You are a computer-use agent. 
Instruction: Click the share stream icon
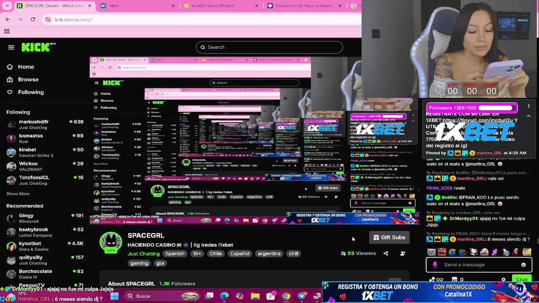pos(386,253)
